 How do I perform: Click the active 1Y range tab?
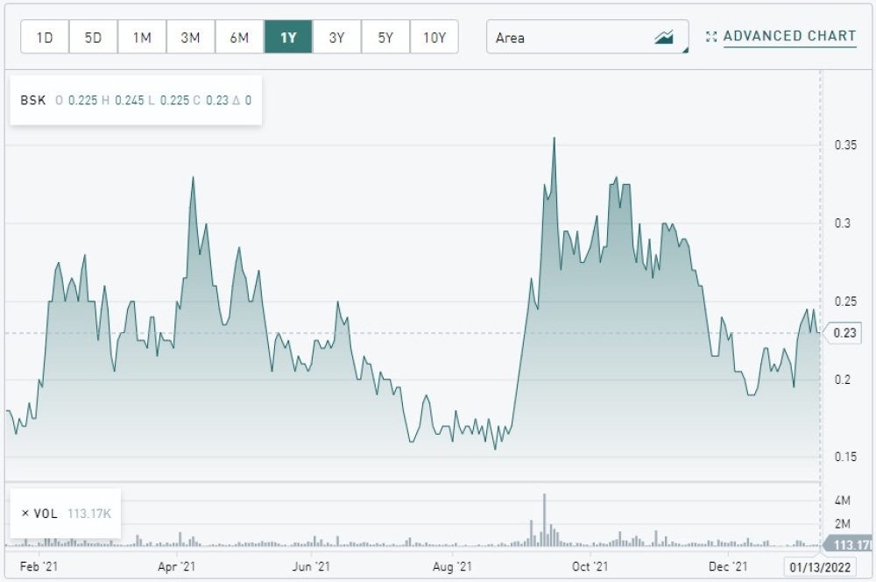click(x=288, y=37)
